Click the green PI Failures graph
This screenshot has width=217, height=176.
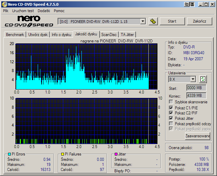86,121
